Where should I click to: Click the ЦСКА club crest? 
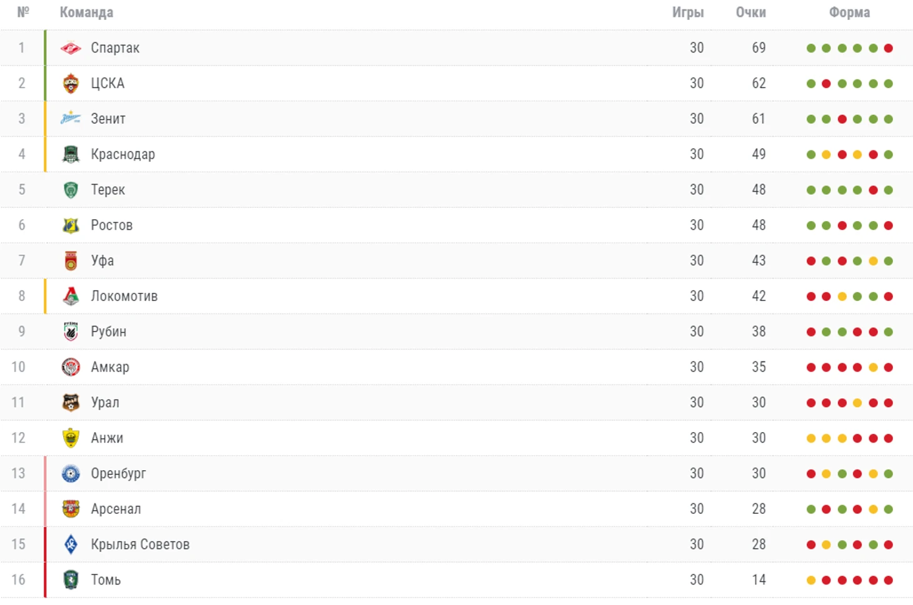coord(71,84)
